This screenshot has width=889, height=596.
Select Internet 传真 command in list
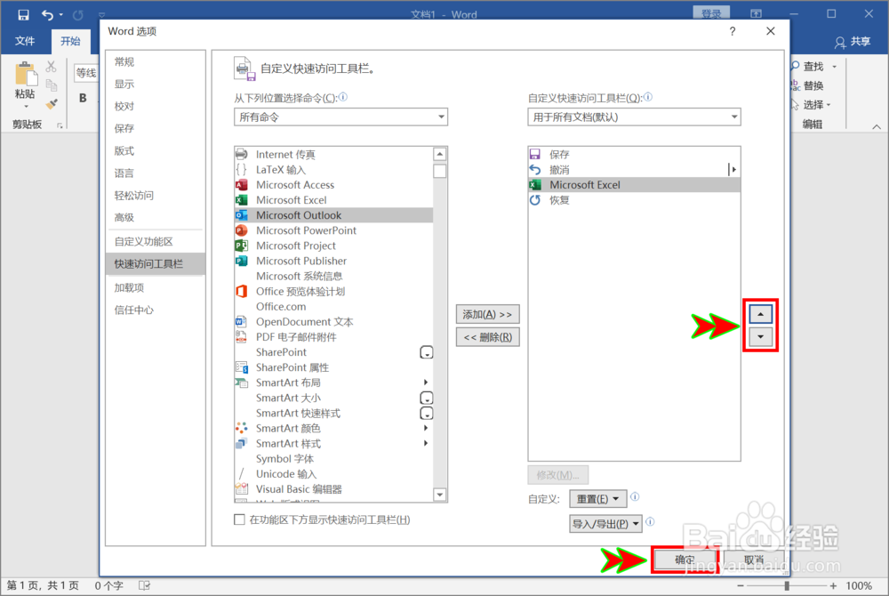[333, 154]
